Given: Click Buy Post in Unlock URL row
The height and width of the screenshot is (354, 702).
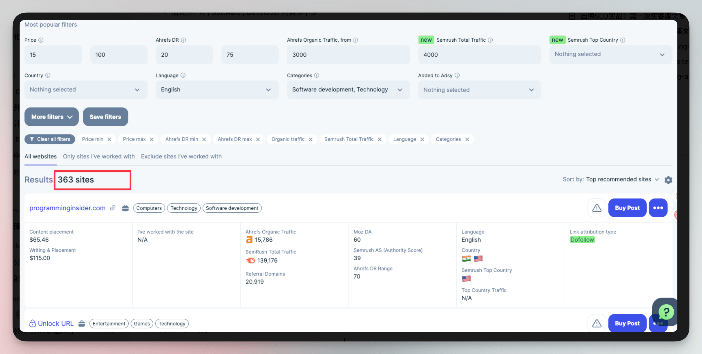Looking at the screenshot, I should (627, 323).
